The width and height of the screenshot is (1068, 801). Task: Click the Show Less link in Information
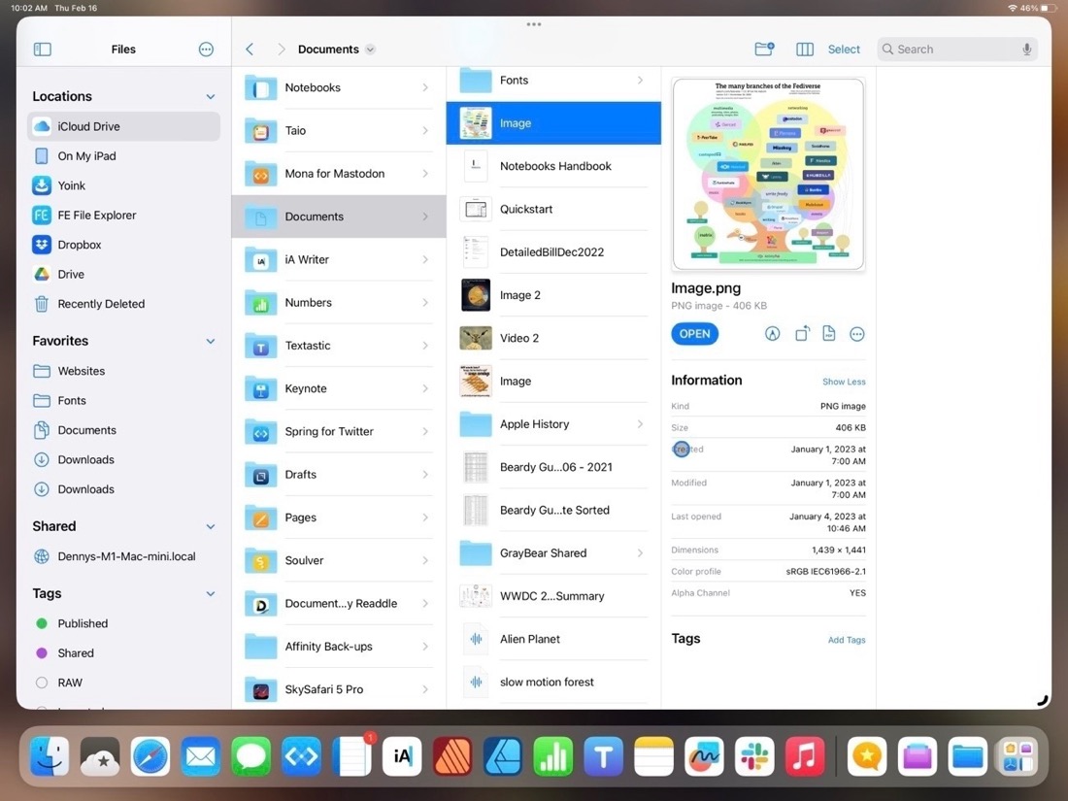tap(843, 381)
